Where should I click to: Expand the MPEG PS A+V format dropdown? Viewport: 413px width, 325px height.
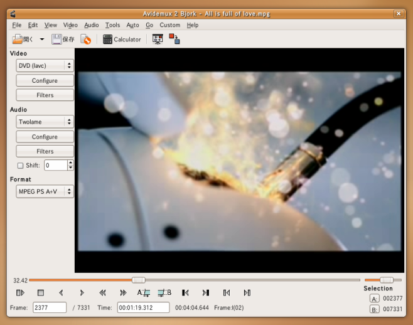[45, 191]
